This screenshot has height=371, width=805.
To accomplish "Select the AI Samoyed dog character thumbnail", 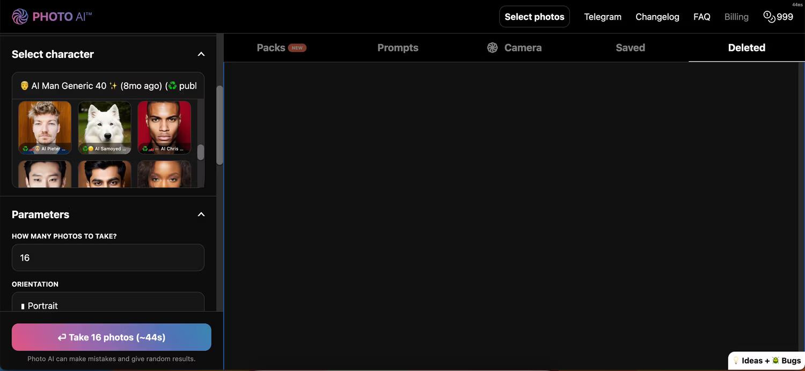I will 105,128.
